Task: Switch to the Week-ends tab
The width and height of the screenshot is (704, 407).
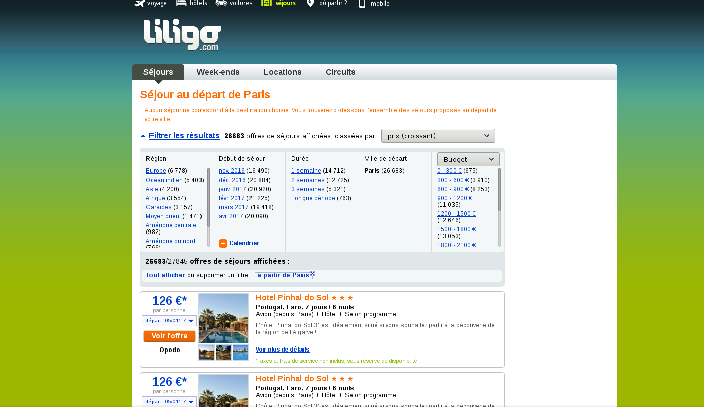Action: click(218, 72)
